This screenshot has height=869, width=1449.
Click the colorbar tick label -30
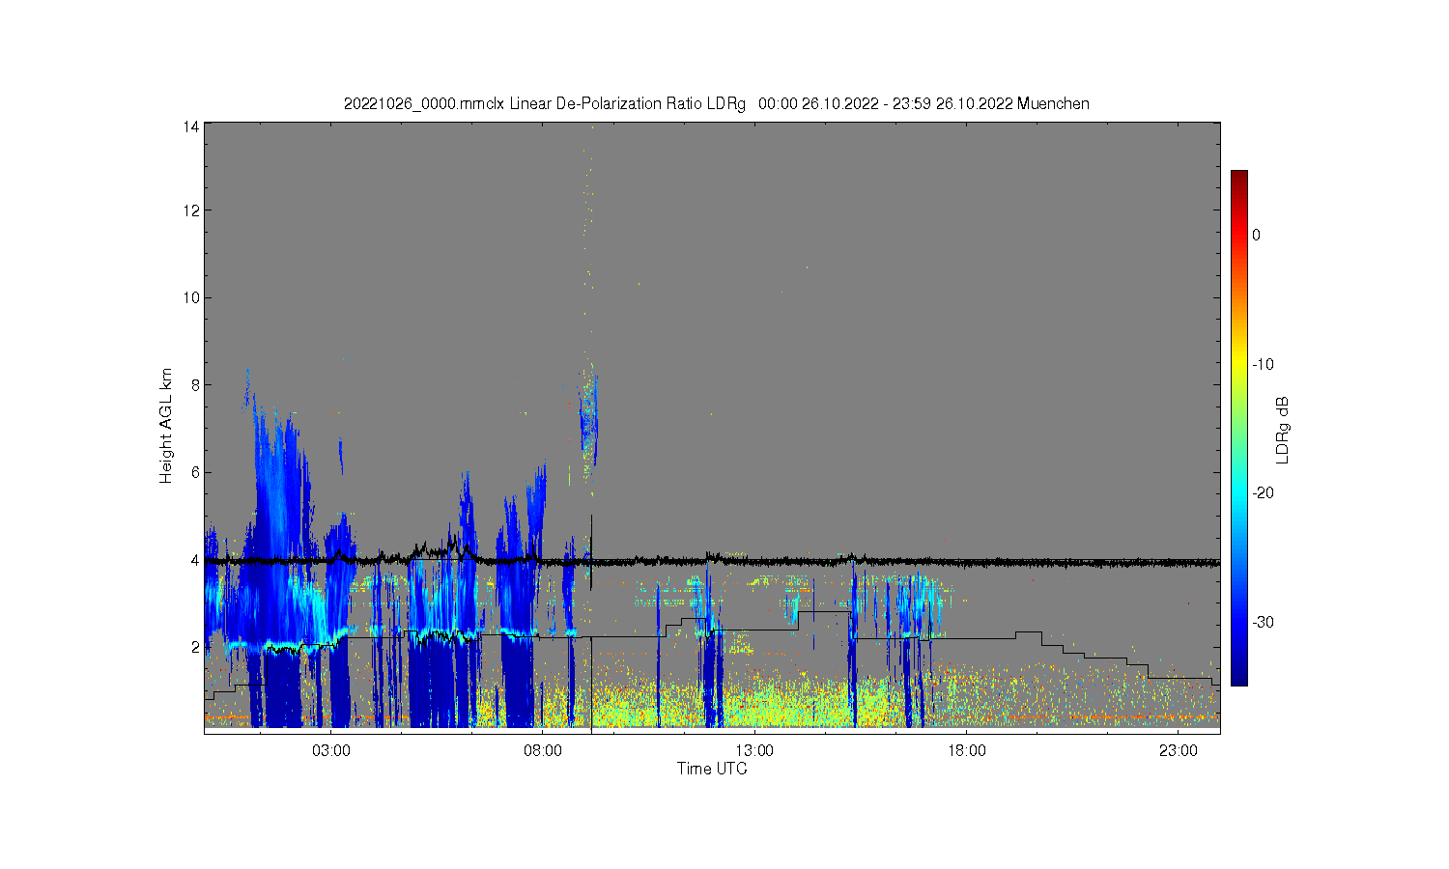click(x=1263, y=622)
